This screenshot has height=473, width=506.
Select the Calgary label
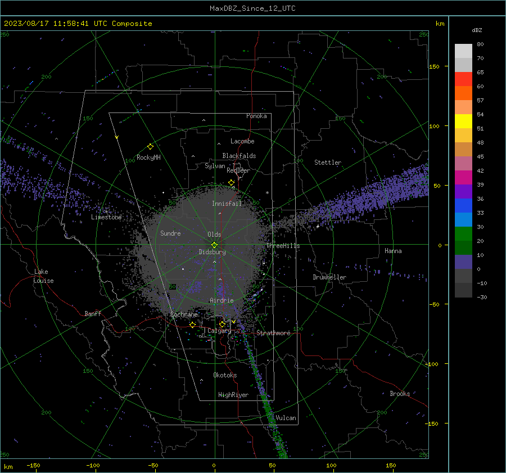click(219, 331)
